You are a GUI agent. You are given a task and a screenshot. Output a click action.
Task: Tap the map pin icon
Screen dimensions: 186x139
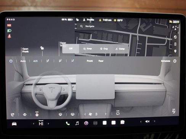(175, 51)
